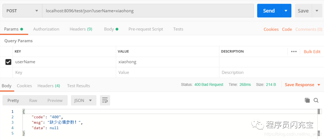Click the userName key cell
Viewport: 324px width, 139px height.
point(64,62)
